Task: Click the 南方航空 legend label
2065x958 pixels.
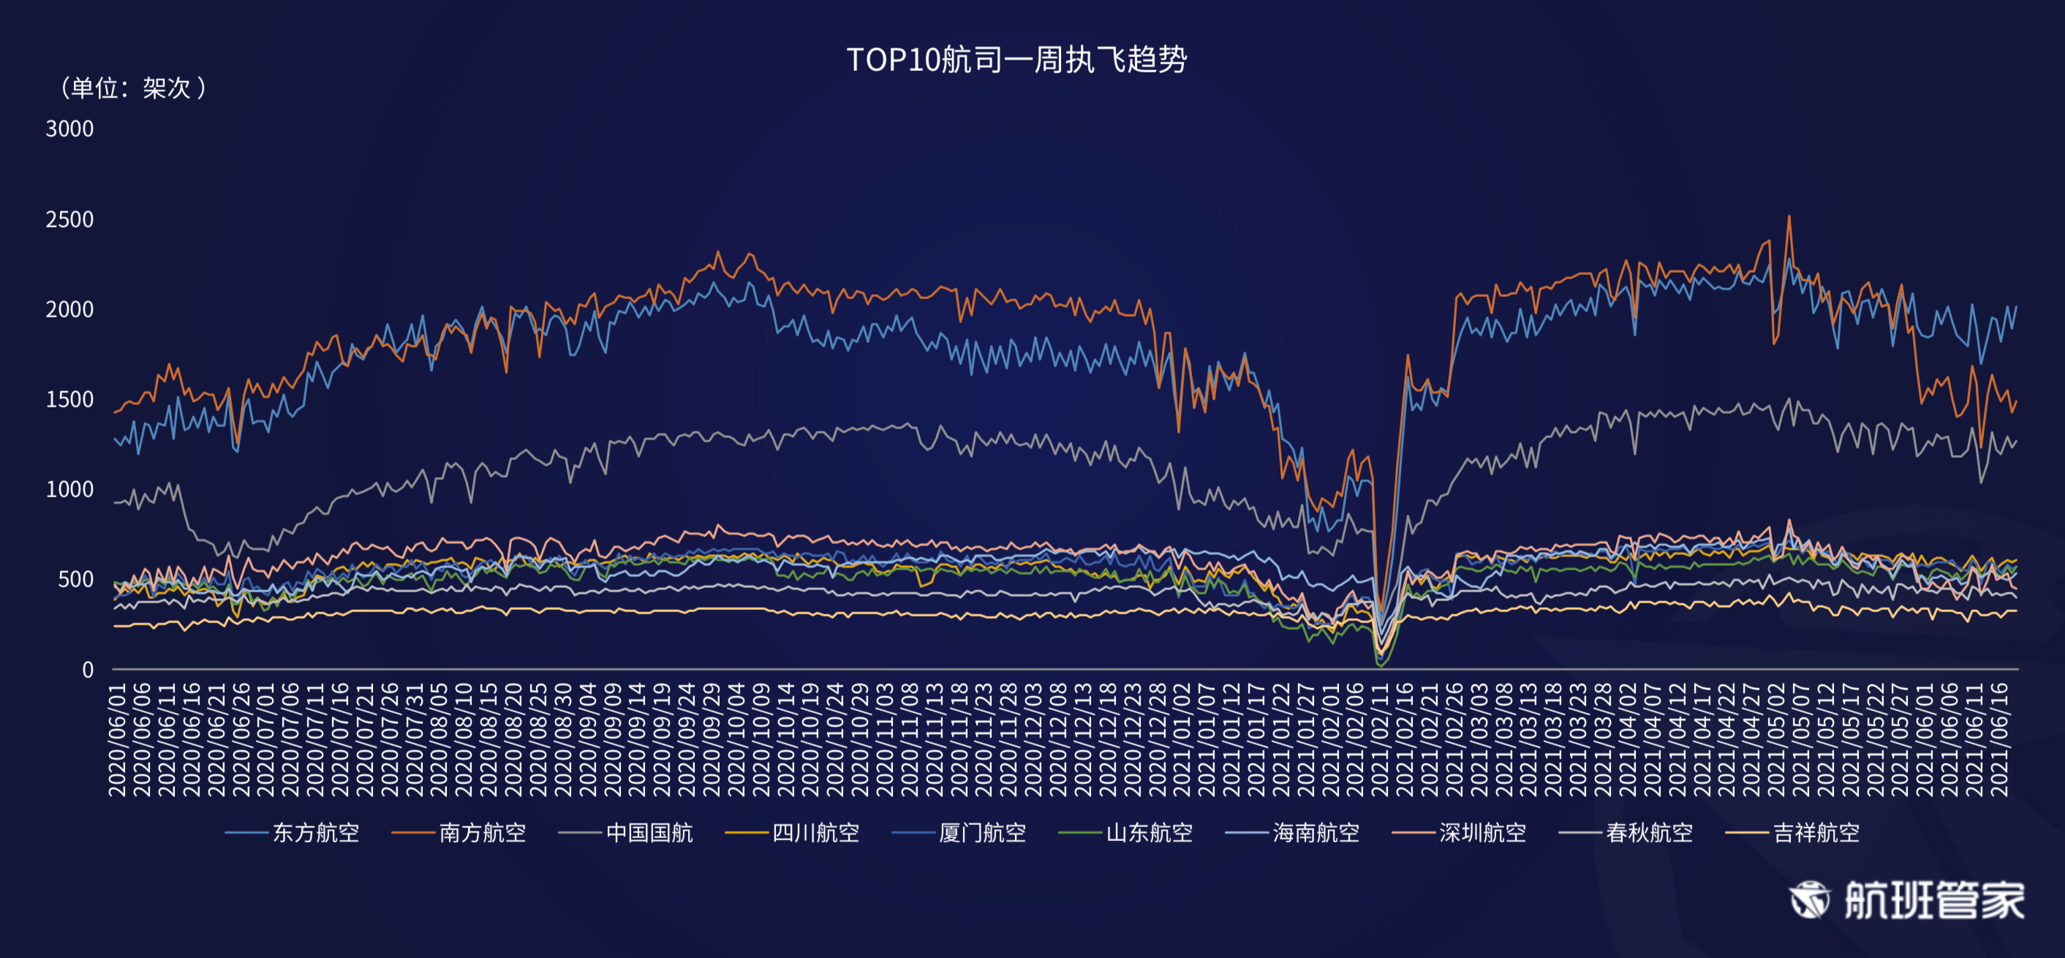Action: point(483,833)
